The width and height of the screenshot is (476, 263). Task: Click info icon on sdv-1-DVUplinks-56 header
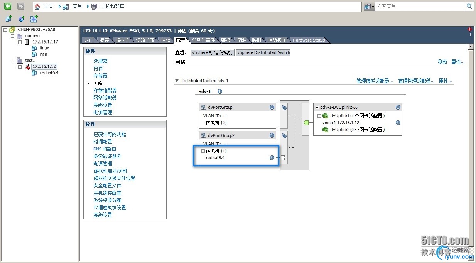click(398, 107)
